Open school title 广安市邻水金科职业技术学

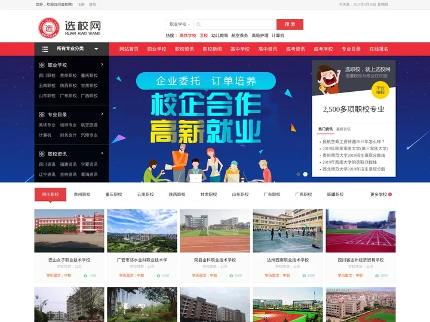(x=142, y=260)
